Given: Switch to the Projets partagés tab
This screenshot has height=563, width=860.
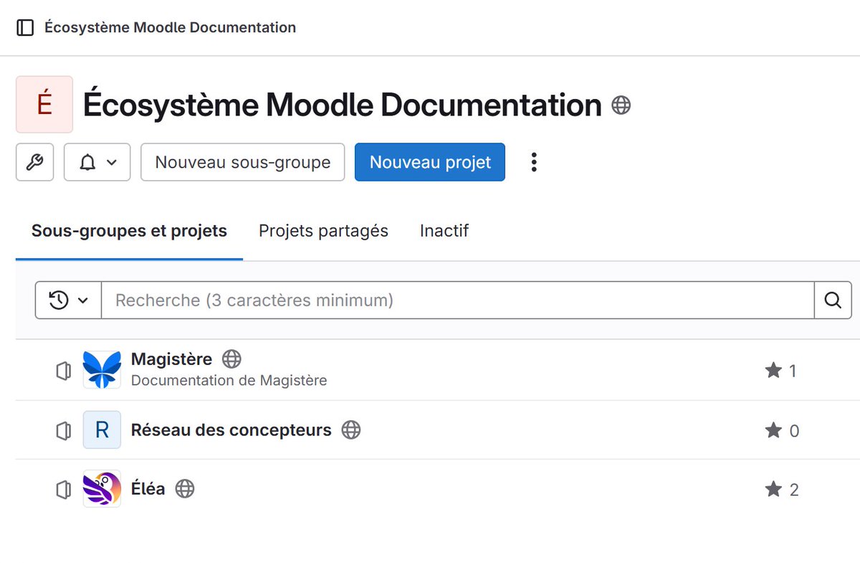Looking at the screenshot, I should coord(323,231).
